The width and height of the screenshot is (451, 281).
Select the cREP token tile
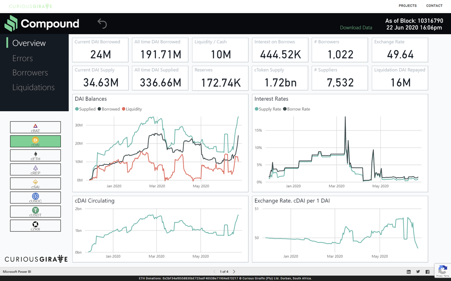pyautogui.click(x=35, y=169)
